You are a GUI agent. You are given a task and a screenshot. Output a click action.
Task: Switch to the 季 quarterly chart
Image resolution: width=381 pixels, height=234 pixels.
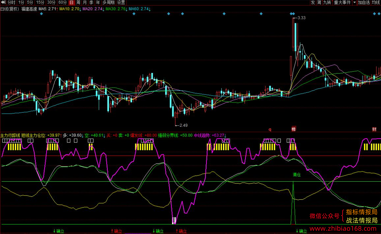click(x=91, y=2)
